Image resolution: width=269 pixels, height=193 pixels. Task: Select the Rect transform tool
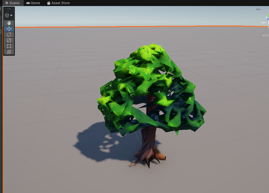click(9, 46)
